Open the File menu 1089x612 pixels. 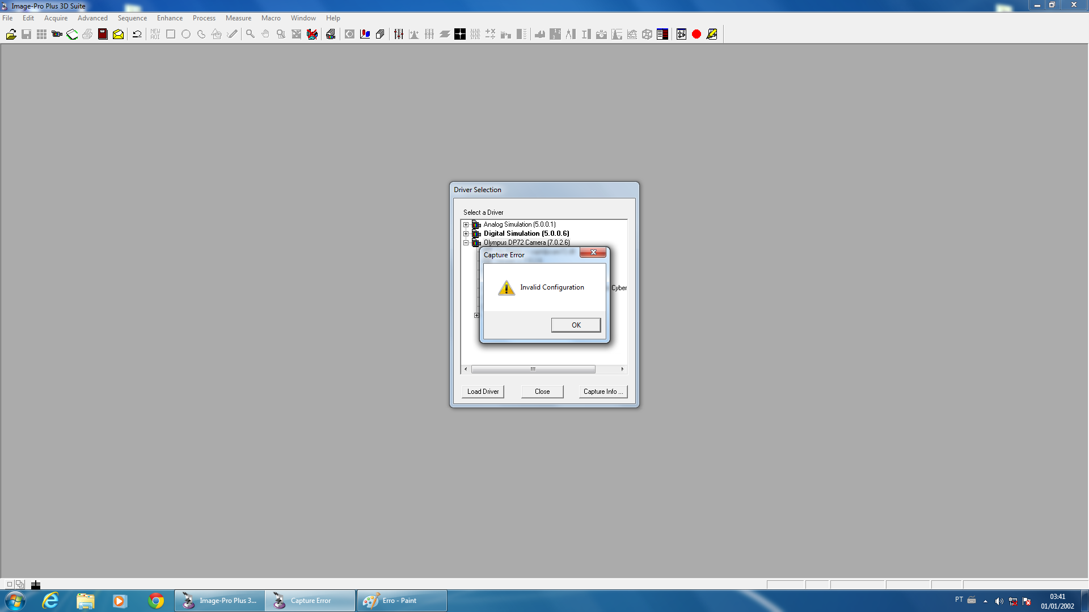[7, 18]
